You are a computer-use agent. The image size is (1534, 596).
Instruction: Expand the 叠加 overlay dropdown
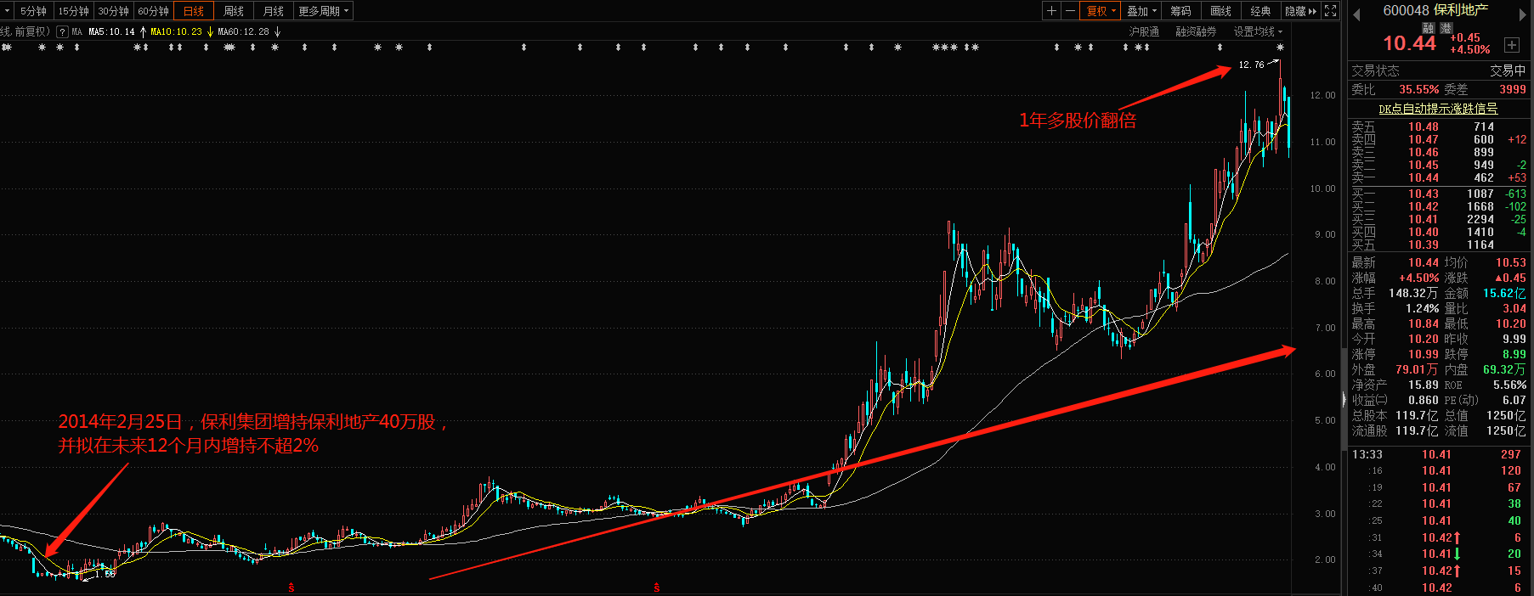pyautogui.click(x=1141, y=11)
